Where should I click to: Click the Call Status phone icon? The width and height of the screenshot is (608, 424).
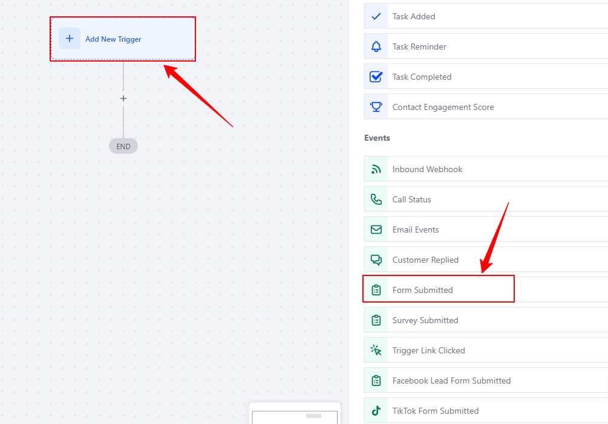click(x=376, y=199)
